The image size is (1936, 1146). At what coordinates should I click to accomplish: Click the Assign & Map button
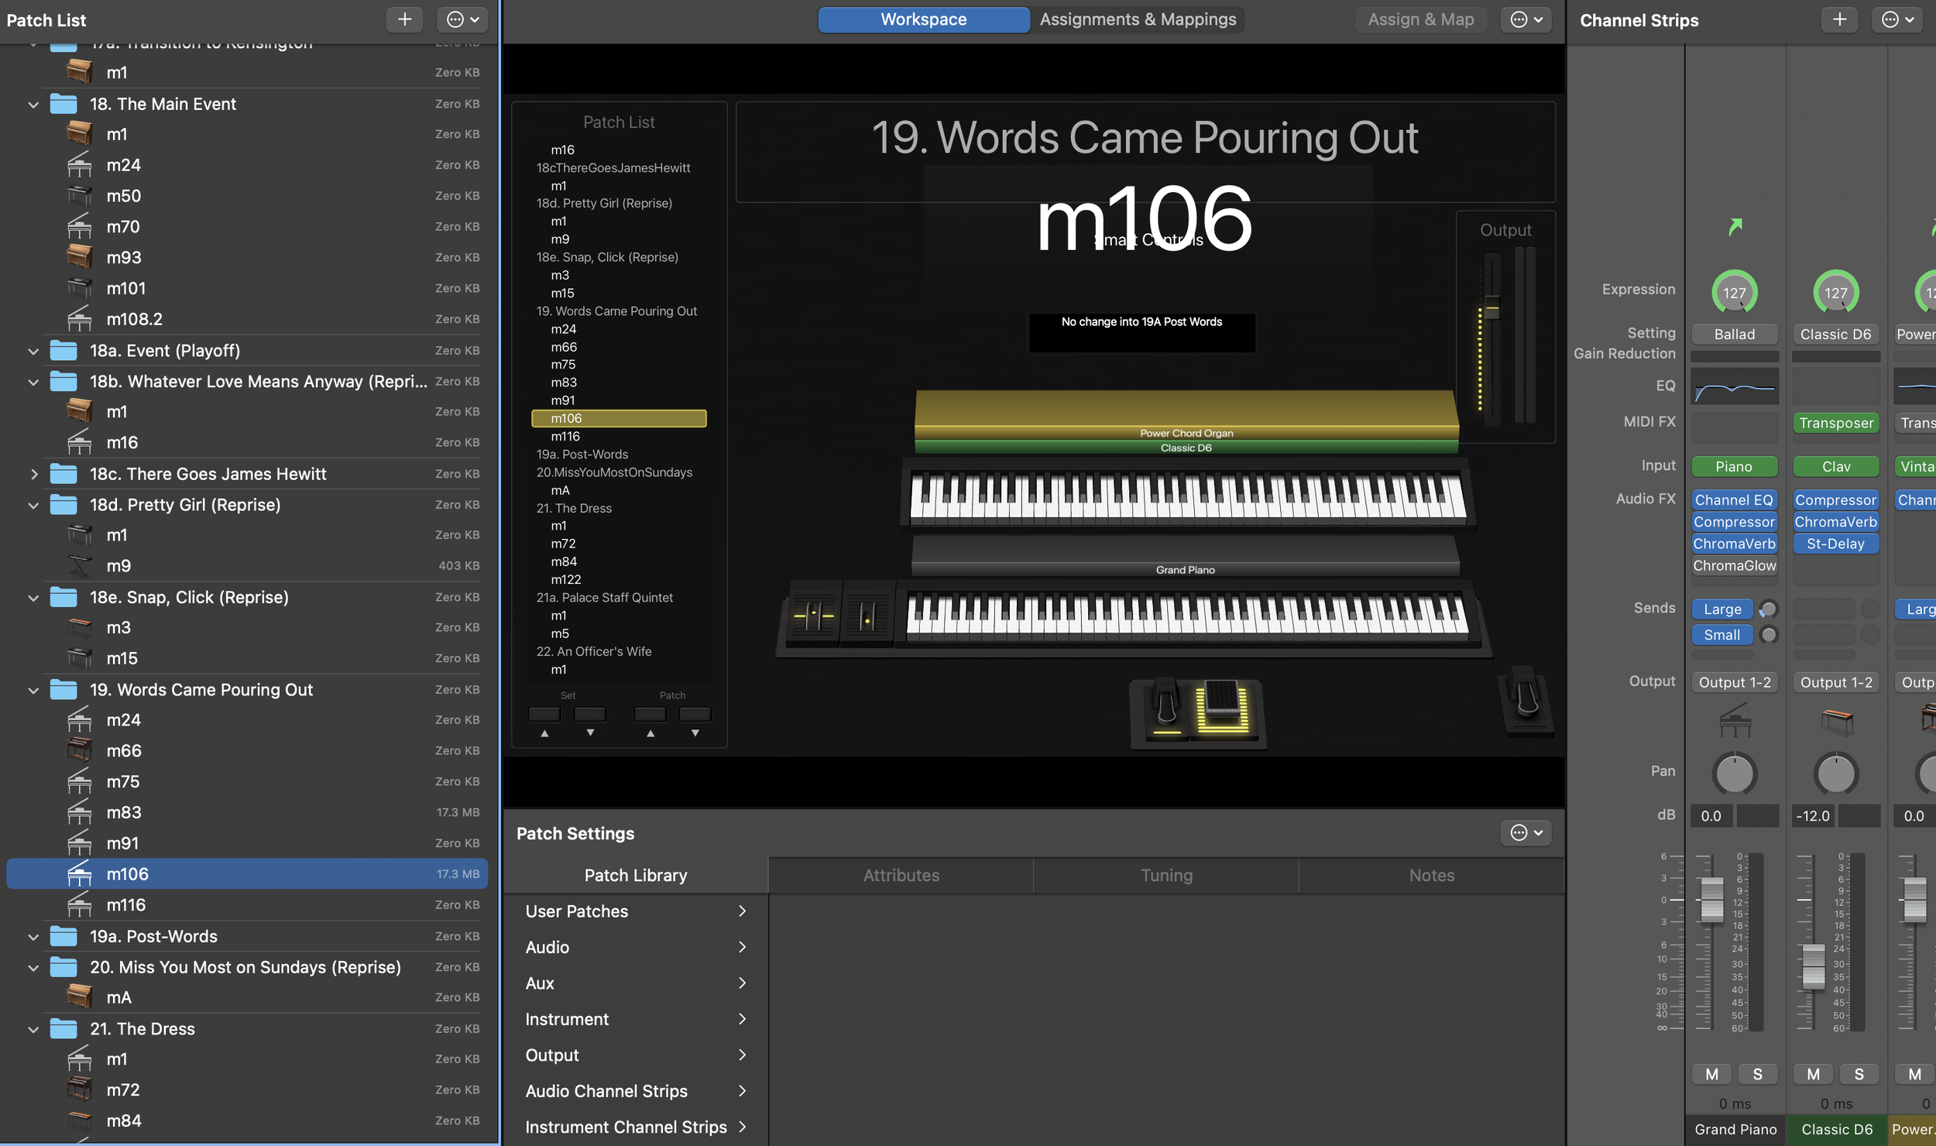[x=1420, y=19]
